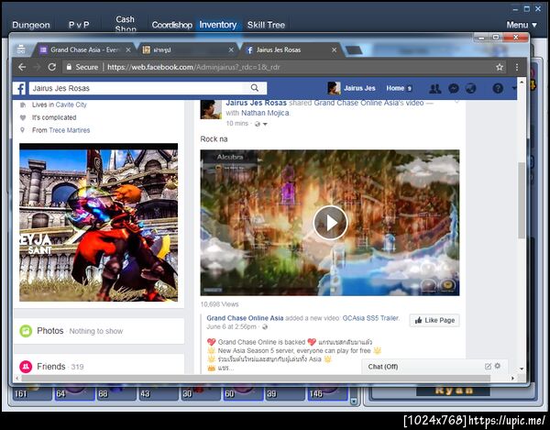This screenshot has width=550, height=430.
Task: Select the Inventory tab in the game
Action: (x=218, y=25)
